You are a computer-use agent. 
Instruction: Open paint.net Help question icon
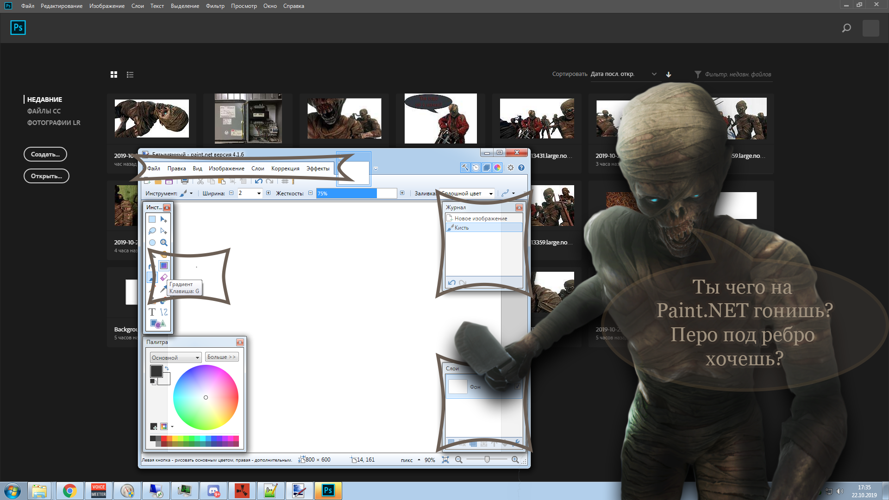click(x=521, y=168)
